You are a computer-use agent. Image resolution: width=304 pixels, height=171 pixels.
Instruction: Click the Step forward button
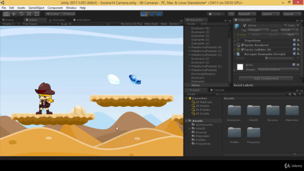click(159, 14)
